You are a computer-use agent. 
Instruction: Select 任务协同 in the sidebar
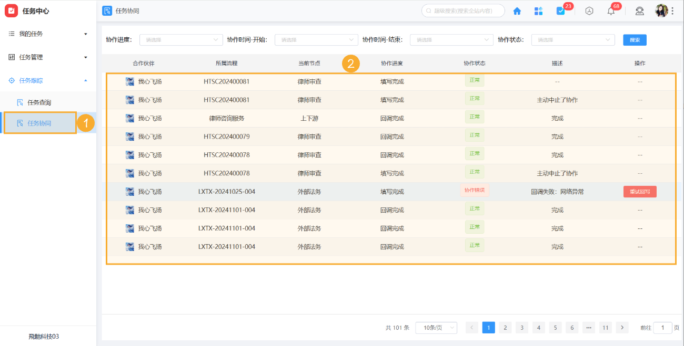tap(40, 123)
